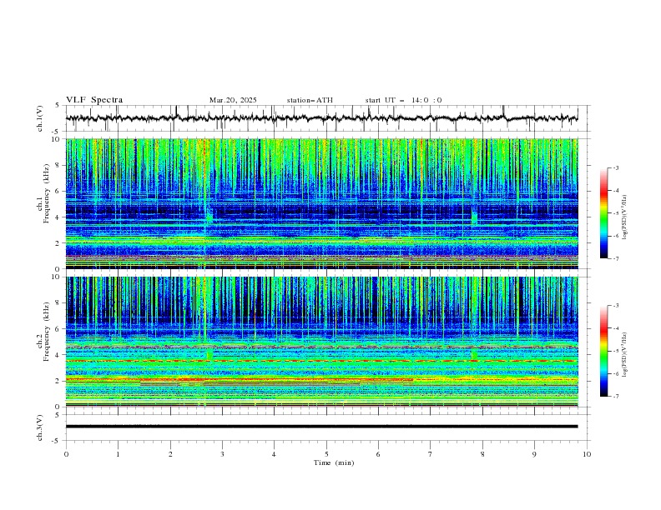Click the "-3" label on ch.2 color bar
Screen dimensions: 661x510
tap(615, 306)
